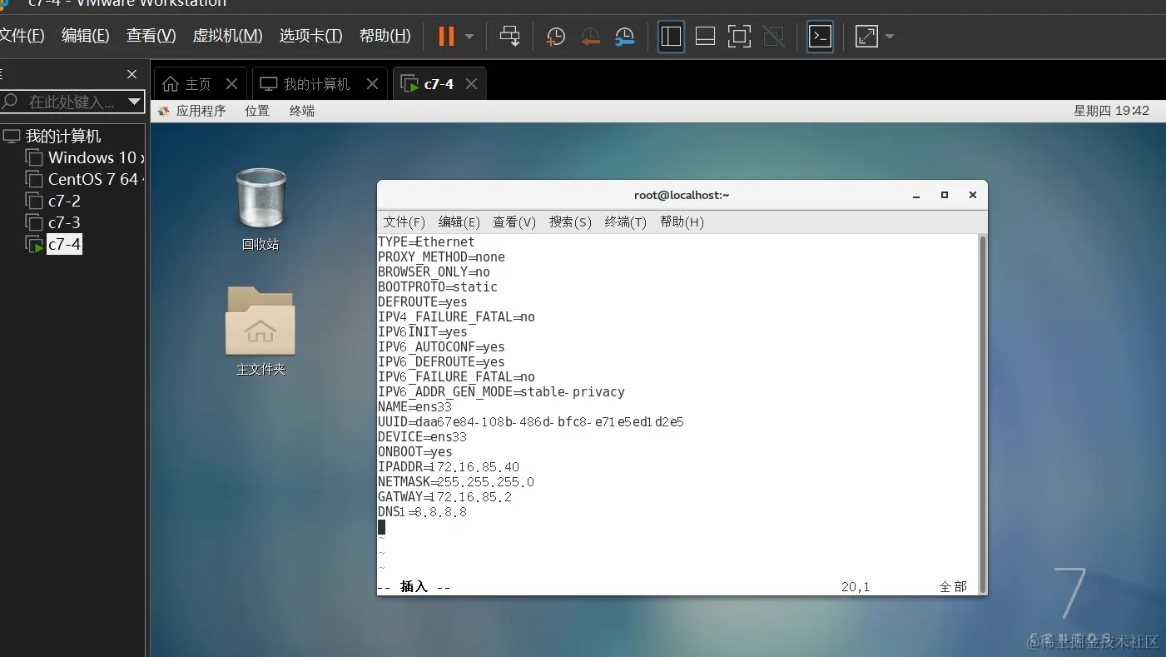This screenshot has width=1166, height=657.
Task: Close the 我的计算机 tab
Action: 373,84
